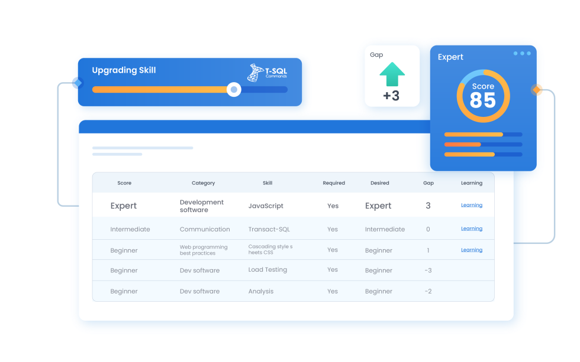The height and width of the screenshot is (362, 580).
Task: Click the Skill column header
Action: tap(268, 183)
